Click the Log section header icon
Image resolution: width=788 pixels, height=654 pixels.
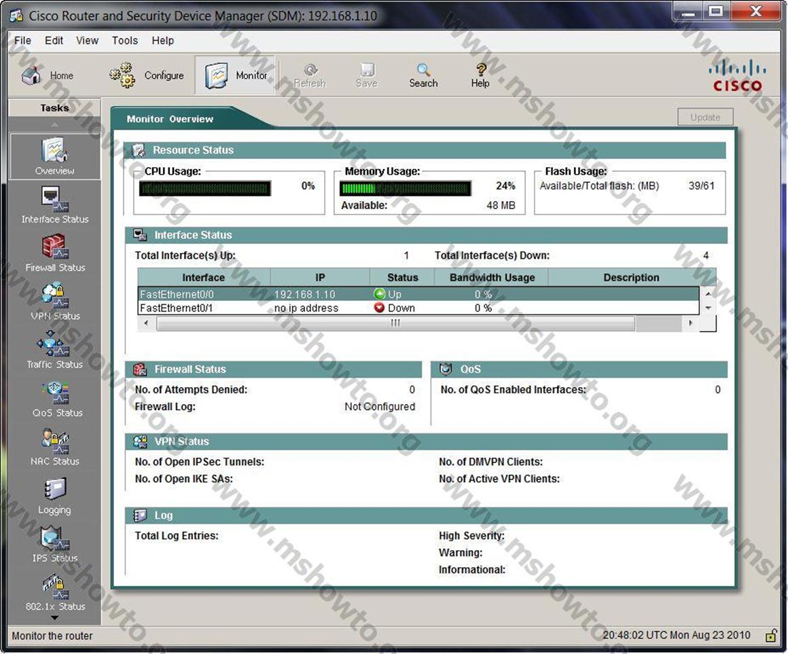(x=140, y=515)
